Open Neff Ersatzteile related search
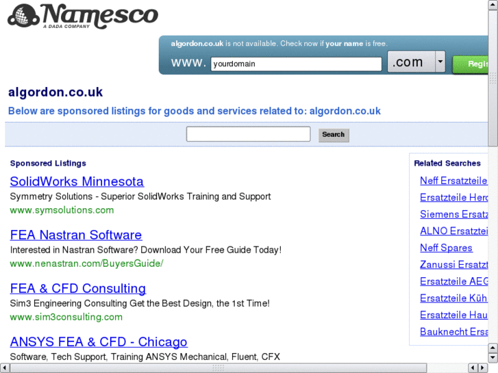Viewport: 498px width, 373px height. [453, 181]
